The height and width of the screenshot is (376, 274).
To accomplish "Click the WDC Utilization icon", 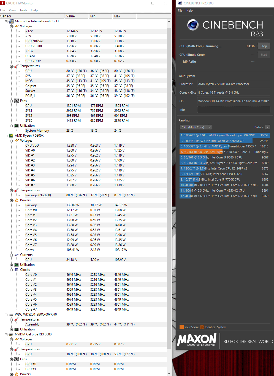I will pyautogui.click(x=17, y=329).
